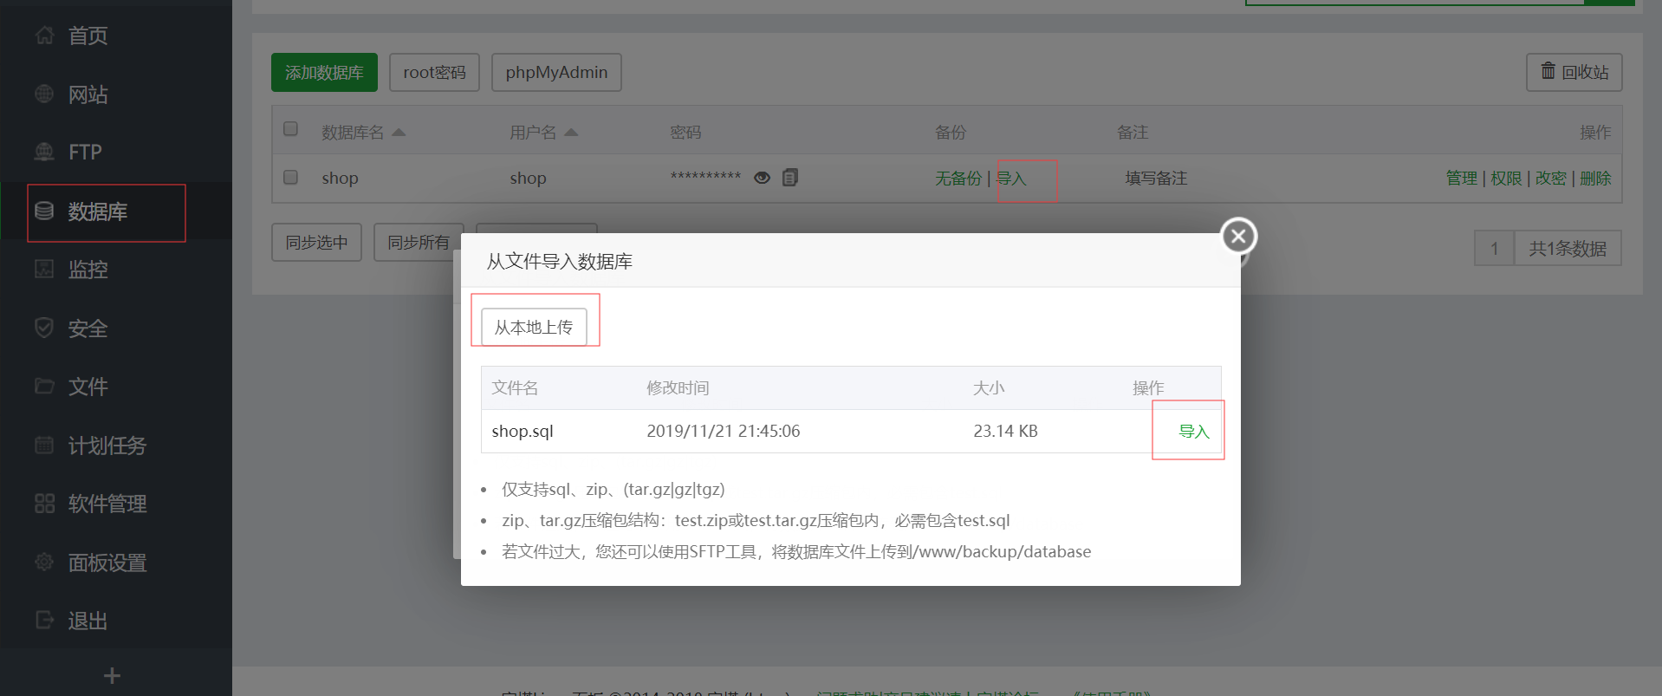
Task: Click 权限 permissions link for shop
Action: [x=1506, y=178]
